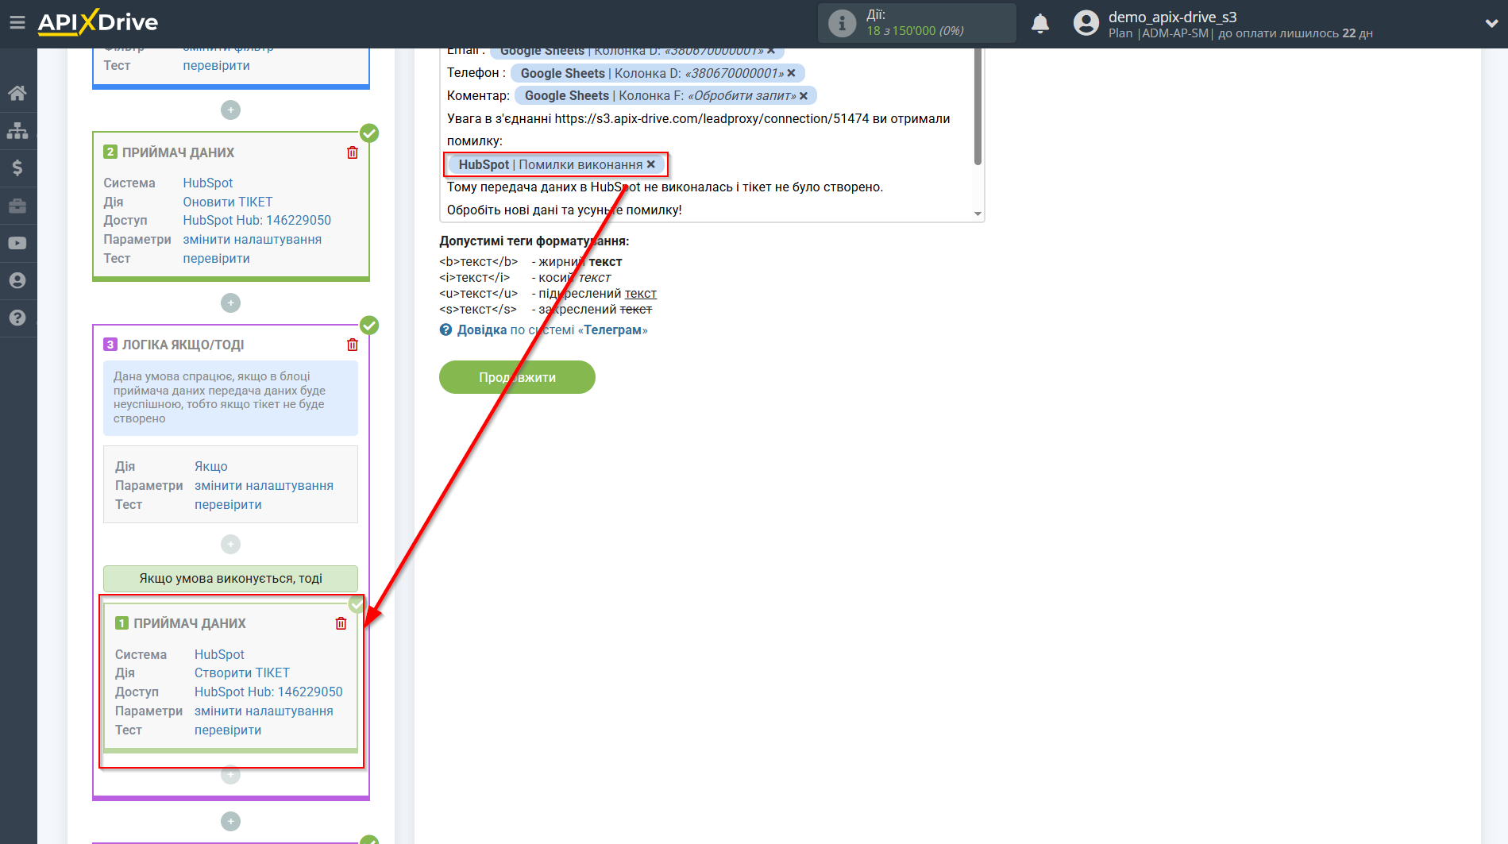The width and height of the screenshot is (1508, 844).
Task: Click the demo_apix-drive_s3 account name
Action: click(1172, 17)
